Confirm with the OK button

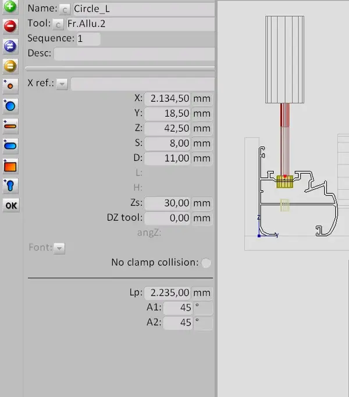[11, 205]
